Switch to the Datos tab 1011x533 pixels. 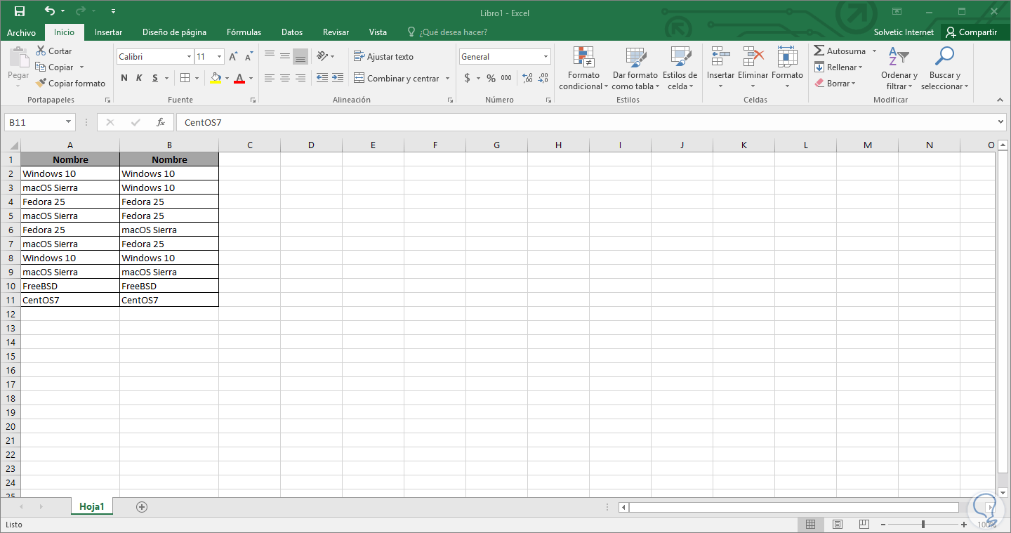point(292,32)
